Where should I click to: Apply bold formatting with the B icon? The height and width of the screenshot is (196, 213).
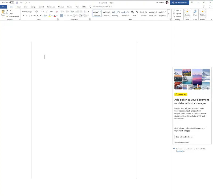(x=23, y=16)
